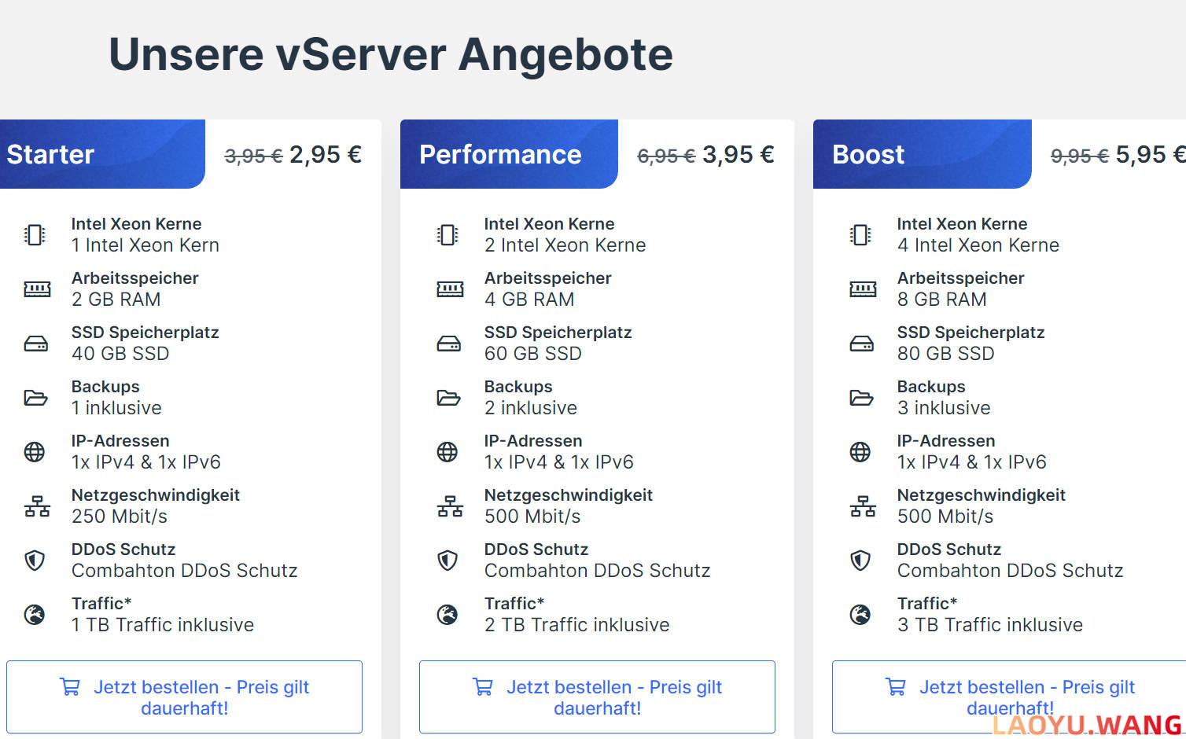
Task: Order the Performance plan with Jetzt bestellen
Action: tap(597, 697)
